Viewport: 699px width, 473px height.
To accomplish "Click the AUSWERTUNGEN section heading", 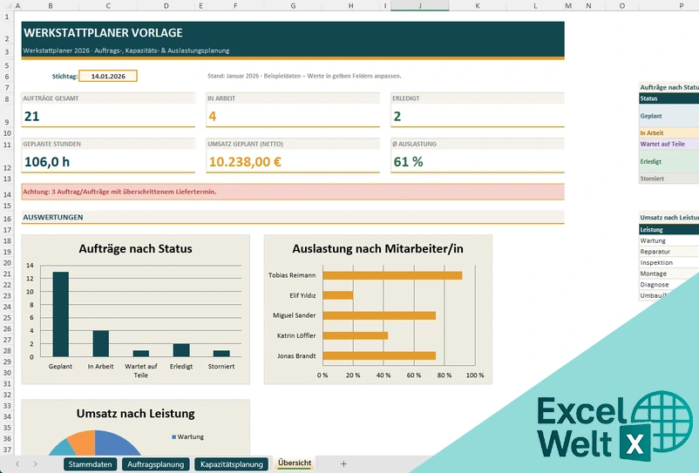I will click(53, 217).
